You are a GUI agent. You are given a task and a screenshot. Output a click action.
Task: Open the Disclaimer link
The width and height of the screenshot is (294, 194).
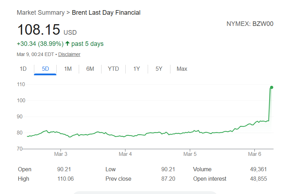coord(69,54)
